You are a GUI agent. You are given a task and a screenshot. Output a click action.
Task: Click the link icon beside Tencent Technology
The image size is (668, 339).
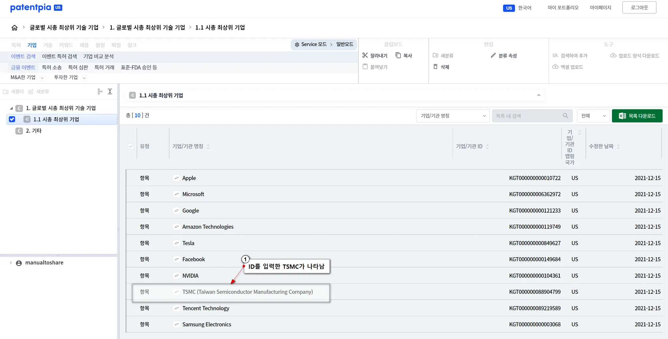point(176,308)
